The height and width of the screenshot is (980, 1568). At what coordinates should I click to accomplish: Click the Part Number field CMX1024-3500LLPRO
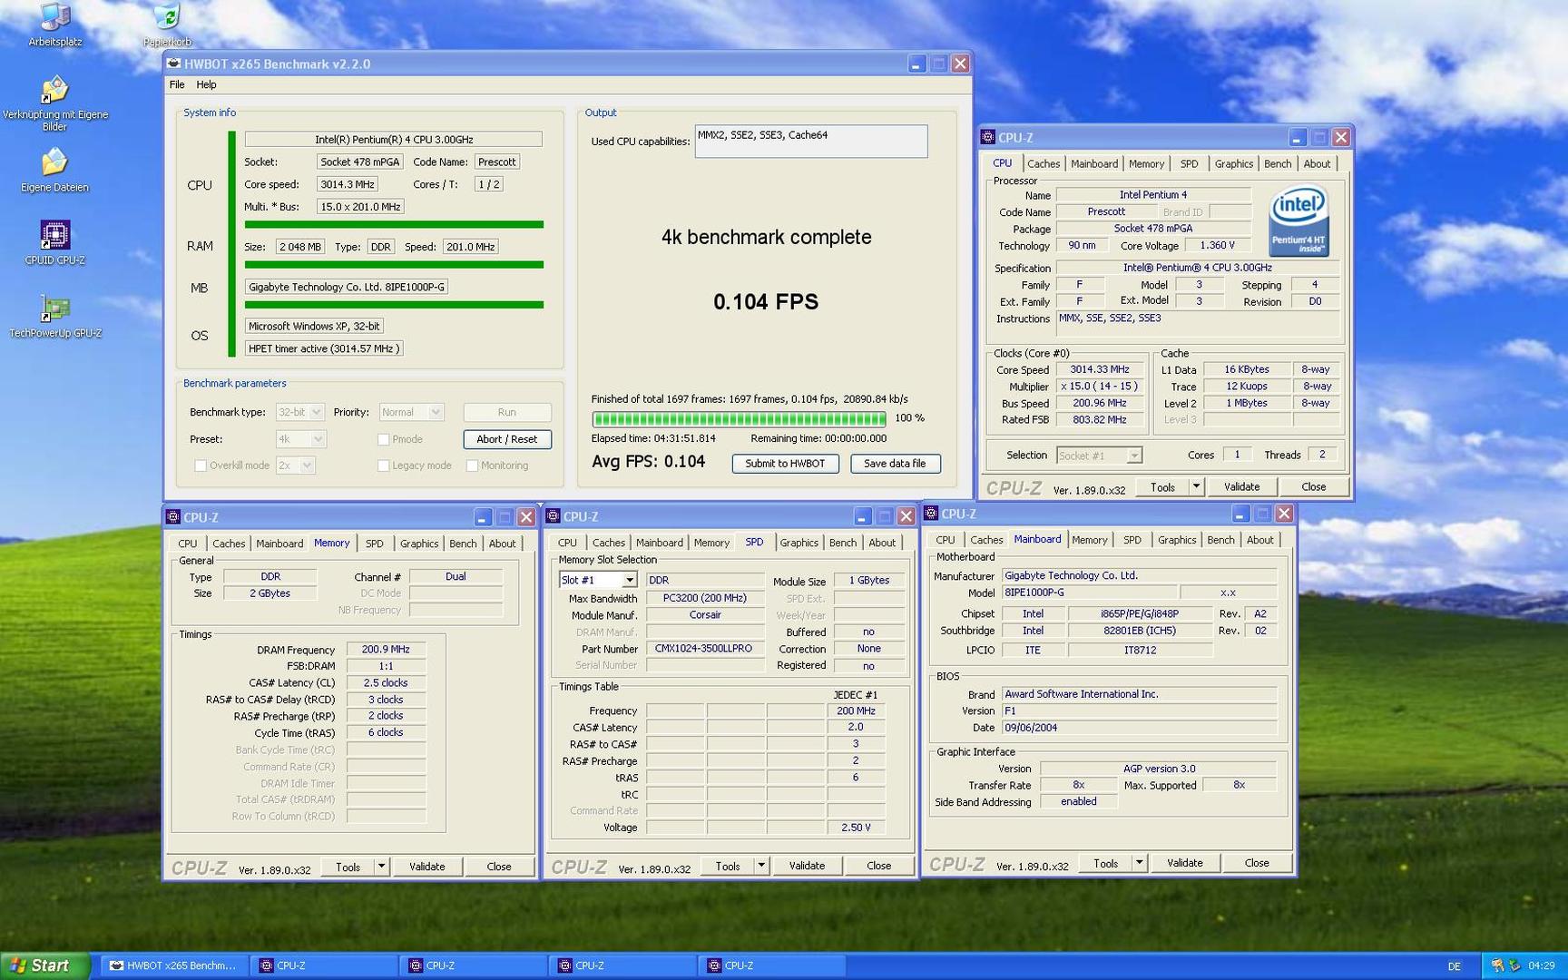coord(704,649)
